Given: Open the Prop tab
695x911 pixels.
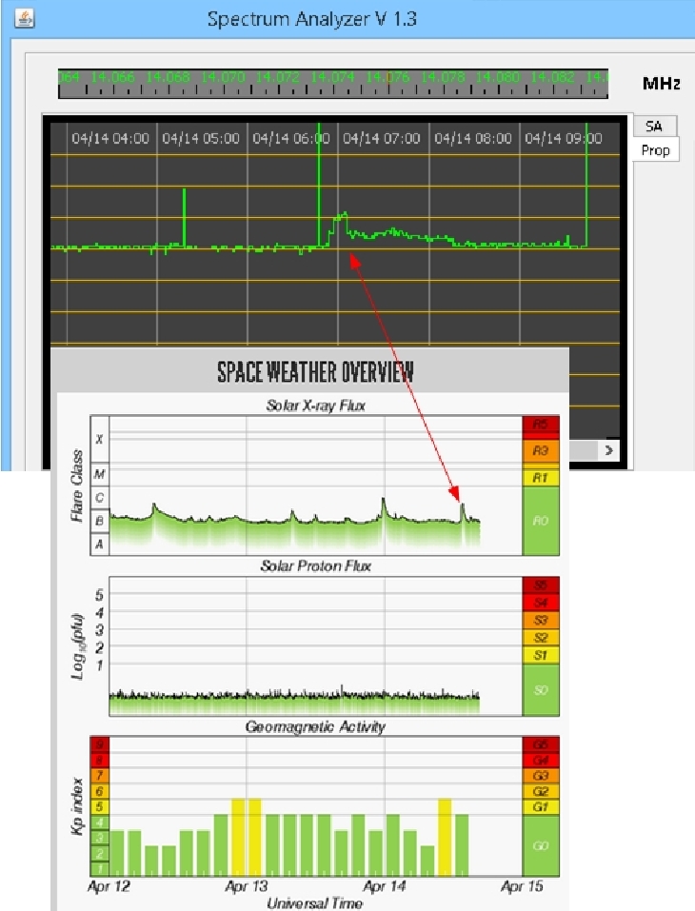Looking at the screenshot, I should [655, 149].
